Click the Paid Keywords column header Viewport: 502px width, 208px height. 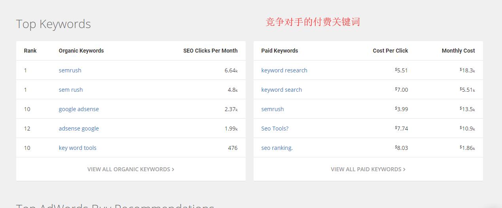(280, 51)
